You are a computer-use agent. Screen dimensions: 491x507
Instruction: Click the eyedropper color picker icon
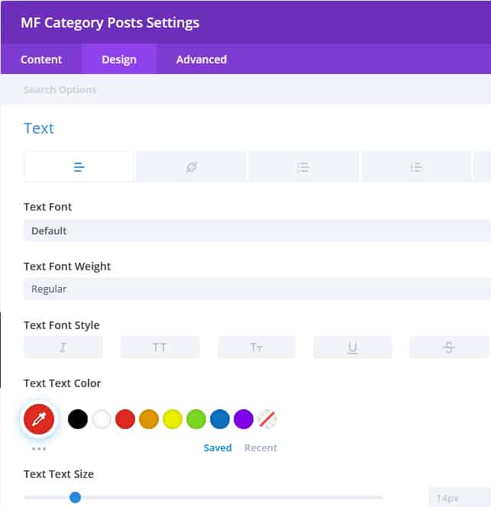(38, 418)
